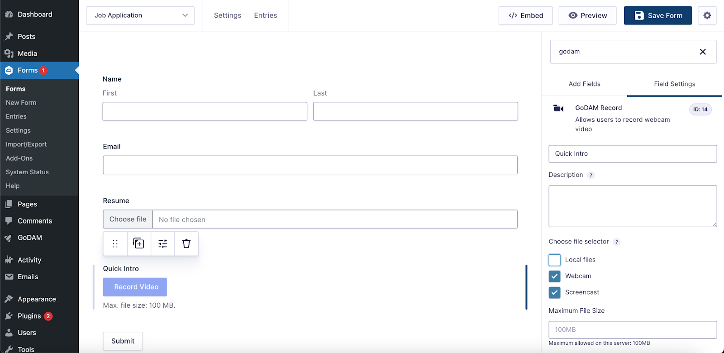Screen dimensions: 724x353
Task: Uncheck the Screencast checkbox
Action: point(554,292)
